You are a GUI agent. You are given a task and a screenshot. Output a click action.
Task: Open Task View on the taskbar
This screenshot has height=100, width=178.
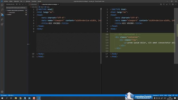tap(11, 98)
